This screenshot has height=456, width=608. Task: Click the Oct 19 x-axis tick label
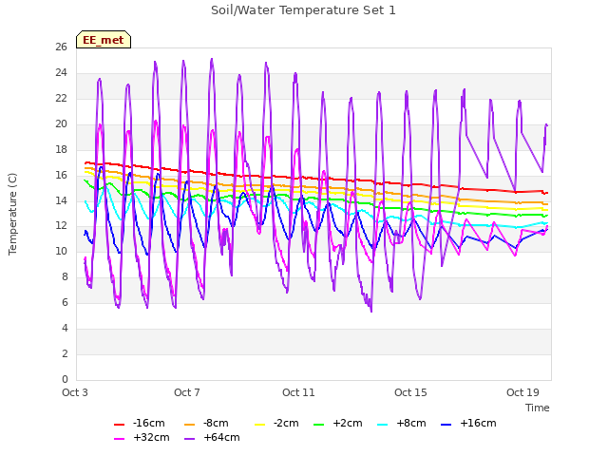pos(522,392)
